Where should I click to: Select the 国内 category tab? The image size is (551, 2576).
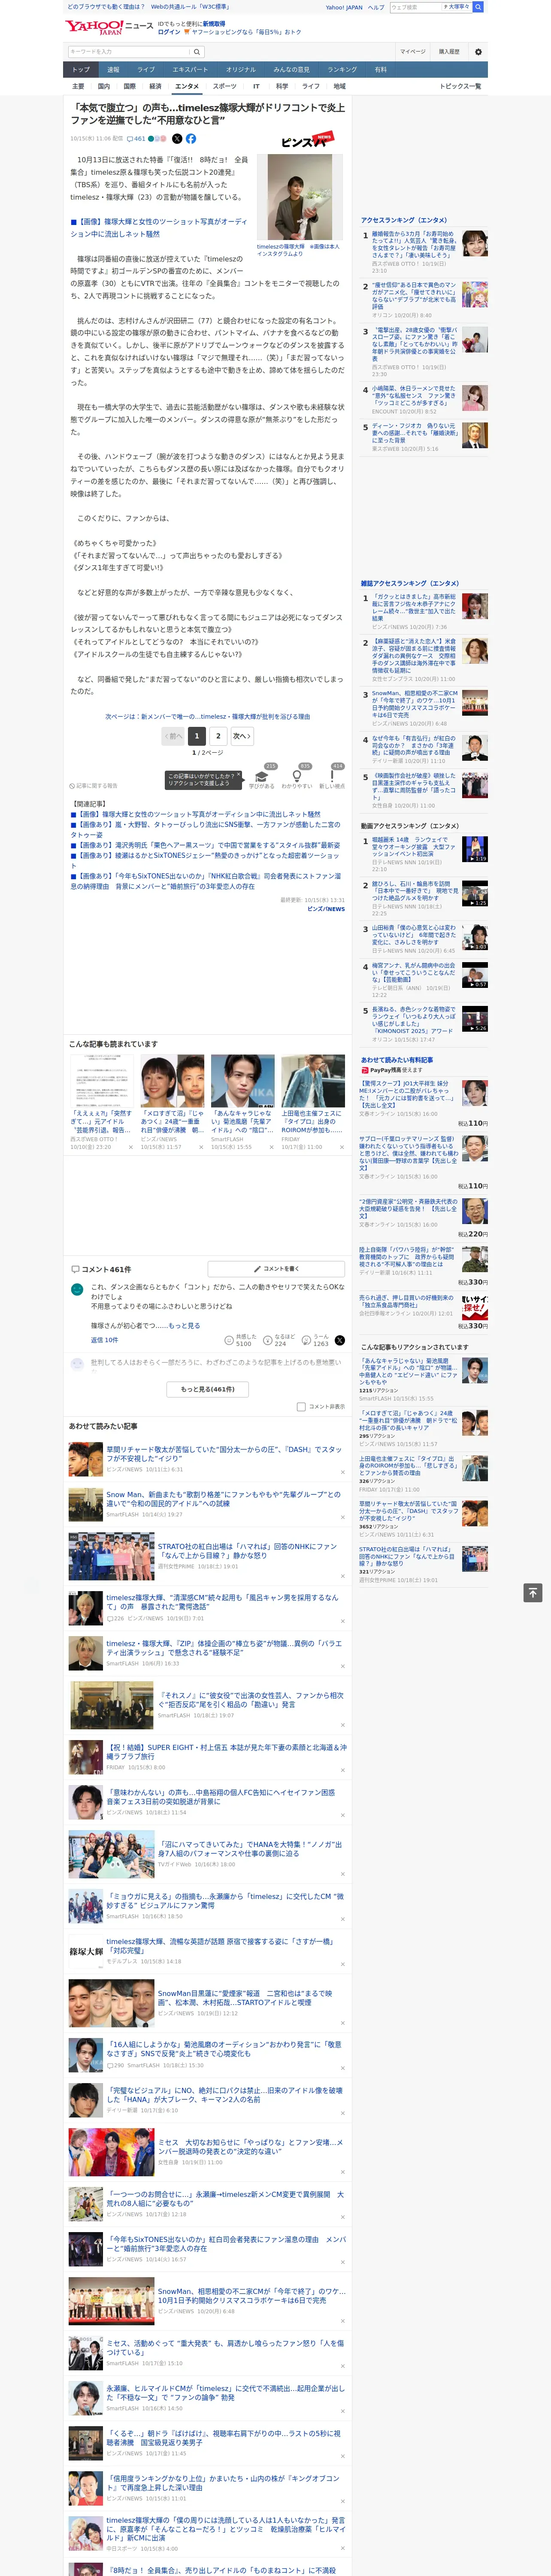point(103,86)
